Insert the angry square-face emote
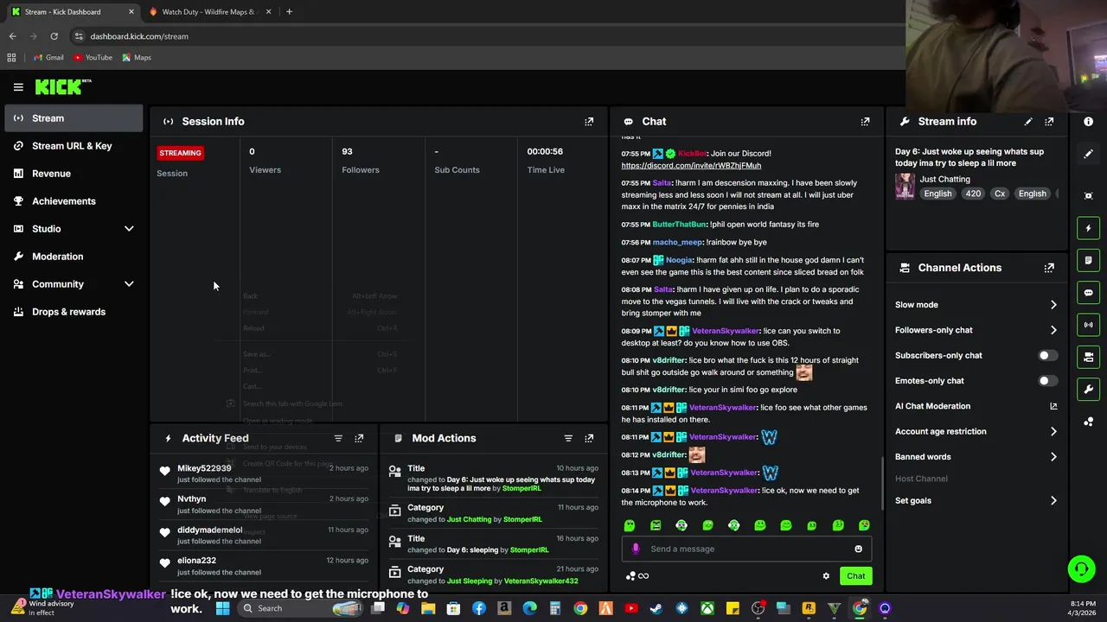This screenshot has height=622, width=1107. point(656,525)
